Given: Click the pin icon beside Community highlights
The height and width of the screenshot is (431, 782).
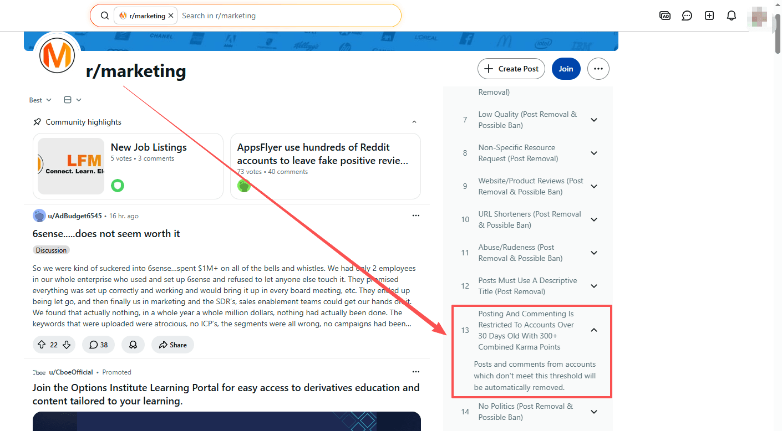Looking at the screenshot, I should (37, 122).
